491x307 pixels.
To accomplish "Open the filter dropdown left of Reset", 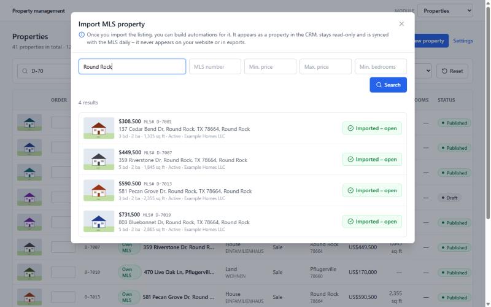I will (423, 71).
